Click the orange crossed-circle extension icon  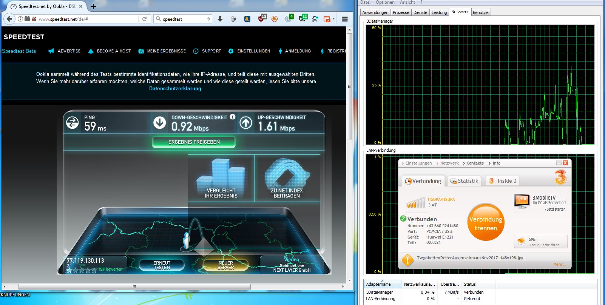point(275,19)
